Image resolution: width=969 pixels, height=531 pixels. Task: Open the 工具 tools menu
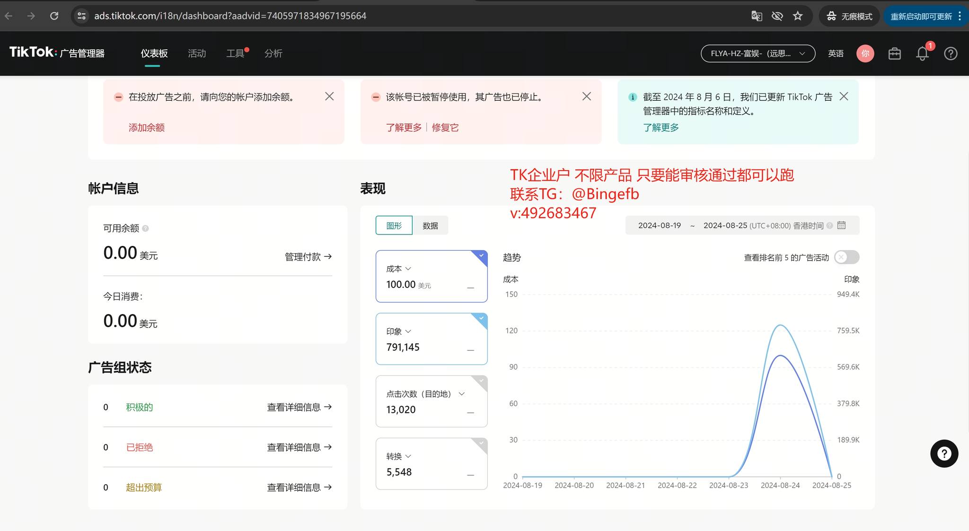click(235, 53)
